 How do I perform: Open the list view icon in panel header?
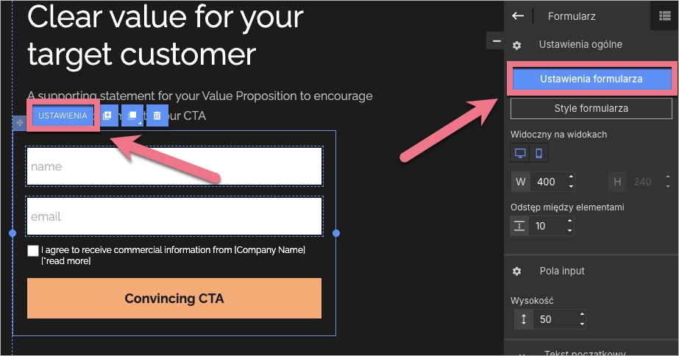click(665, 15)
